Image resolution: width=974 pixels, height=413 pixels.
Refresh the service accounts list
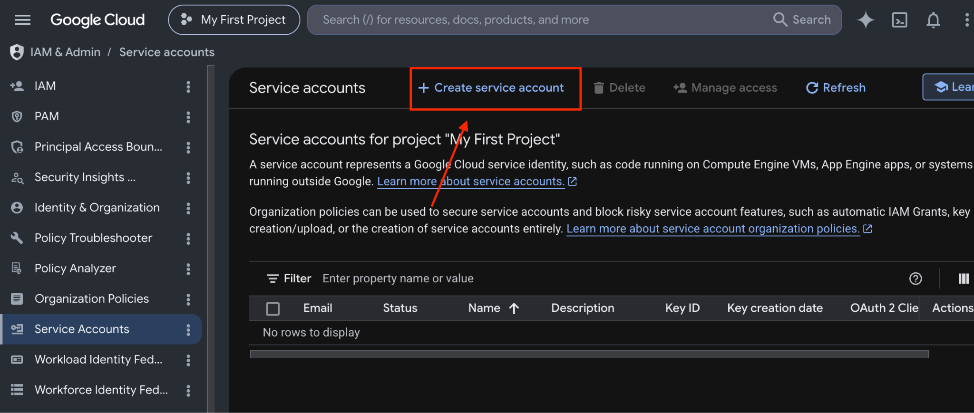836,88
